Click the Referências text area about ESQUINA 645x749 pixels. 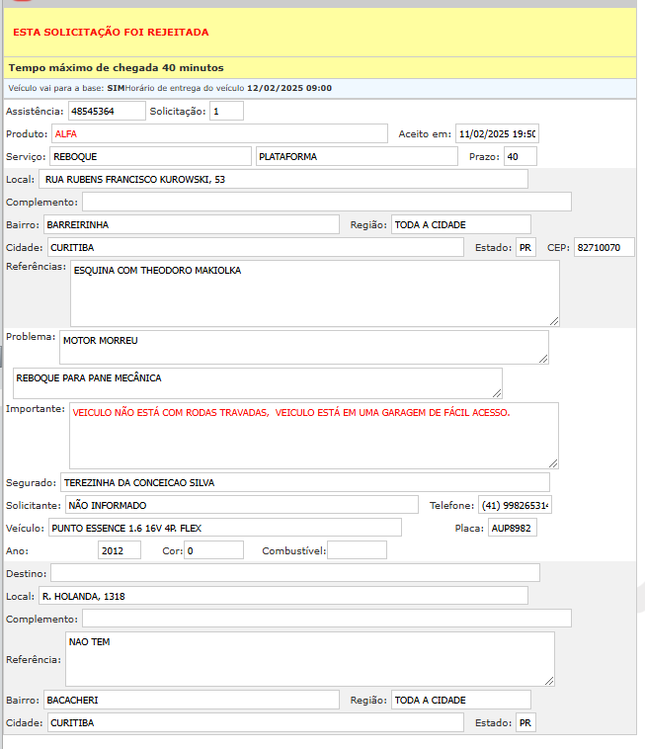pos(314,292)
